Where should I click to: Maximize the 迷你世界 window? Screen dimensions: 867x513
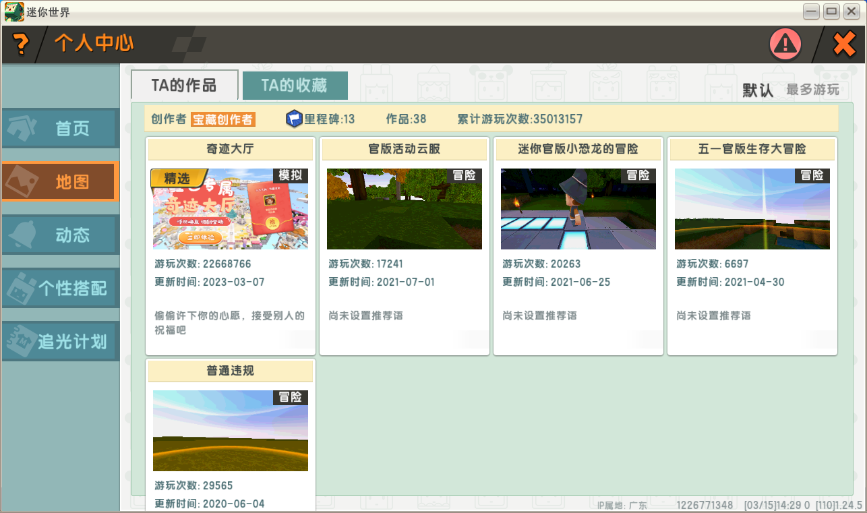point(831,11)
